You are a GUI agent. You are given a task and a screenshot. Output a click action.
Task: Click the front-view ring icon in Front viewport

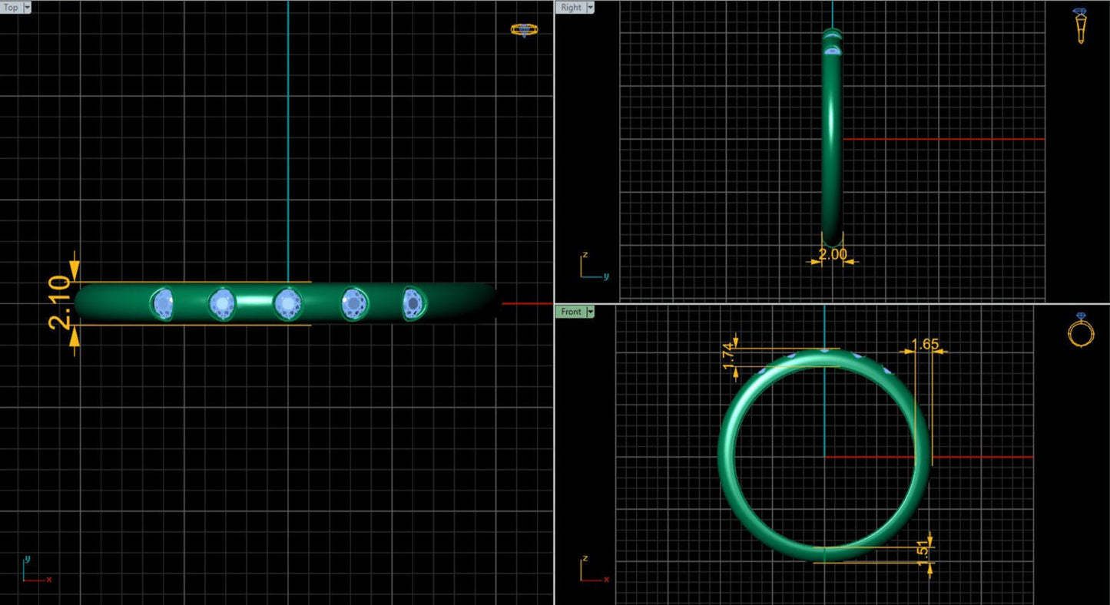point(1080,332)
